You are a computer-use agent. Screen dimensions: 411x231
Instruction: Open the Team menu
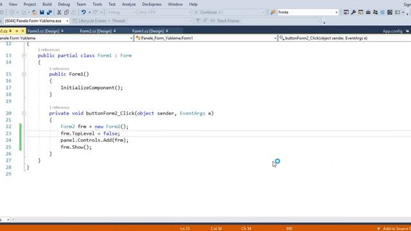coord(81,4)
